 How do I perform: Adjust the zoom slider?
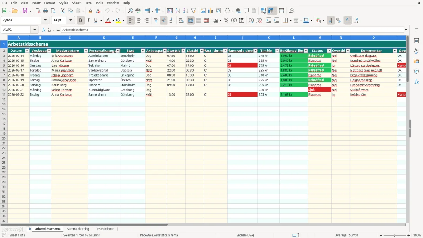(x=395, y=235)
